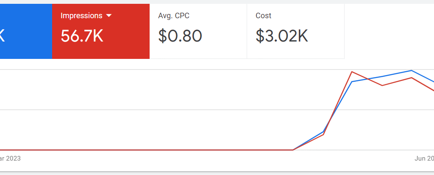This screenshot has height=175, width=434.
Task: Open the Impressions metric dropdown arrow
Action: pyautogui.click(x=109, y=16)
